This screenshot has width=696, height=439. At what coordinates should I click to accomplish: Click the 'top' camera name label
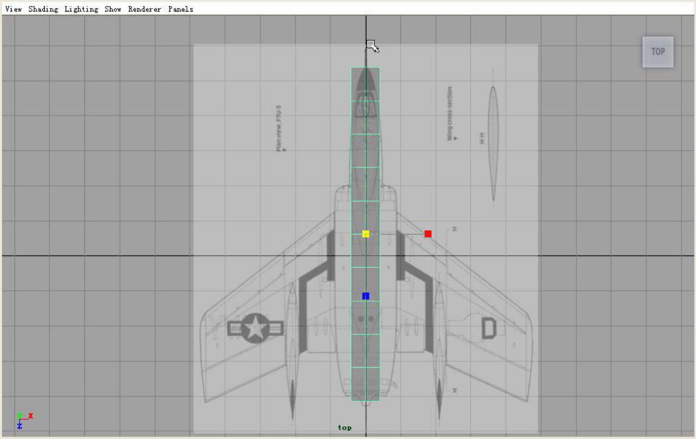345,427
